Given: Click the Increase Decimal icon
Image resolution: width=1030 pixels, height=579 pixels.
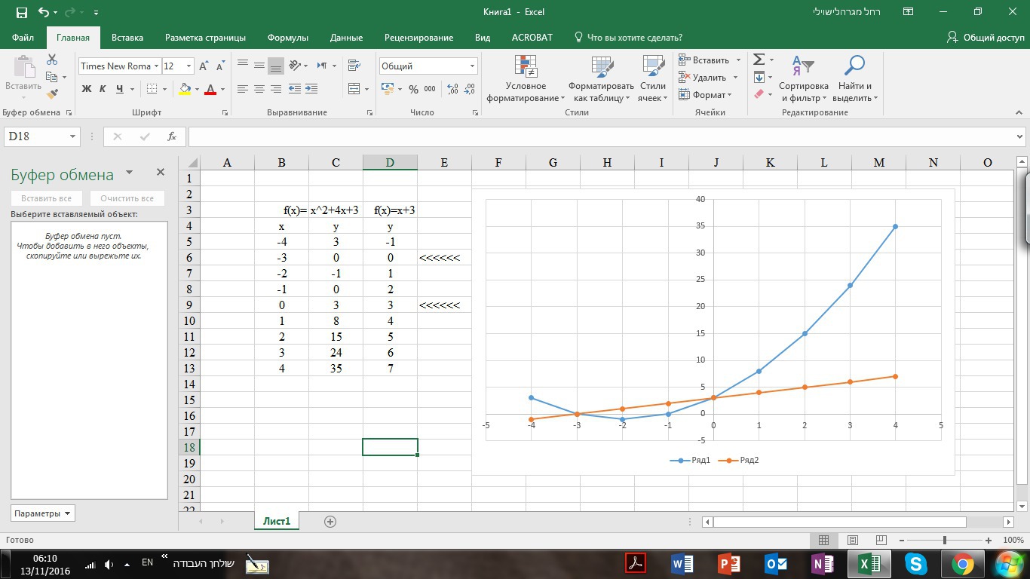Looking at the screenshot, I should click(x=452, y=89).
